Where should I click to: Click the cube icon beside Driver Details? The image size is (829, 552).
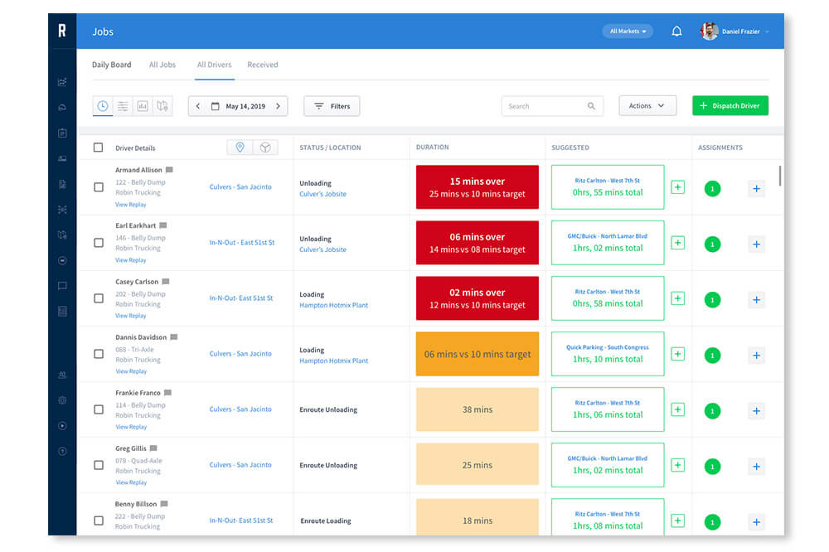pyautogui.click(x=265, y=148)
